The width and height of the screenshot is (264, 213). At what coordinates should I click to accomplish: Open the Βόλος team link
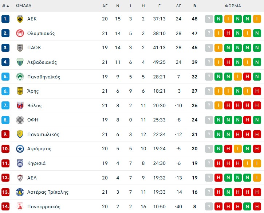tap(34, 106)
